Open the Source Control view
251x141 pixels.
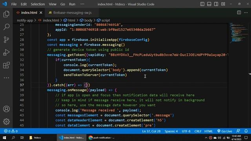[x=6, y=40]
